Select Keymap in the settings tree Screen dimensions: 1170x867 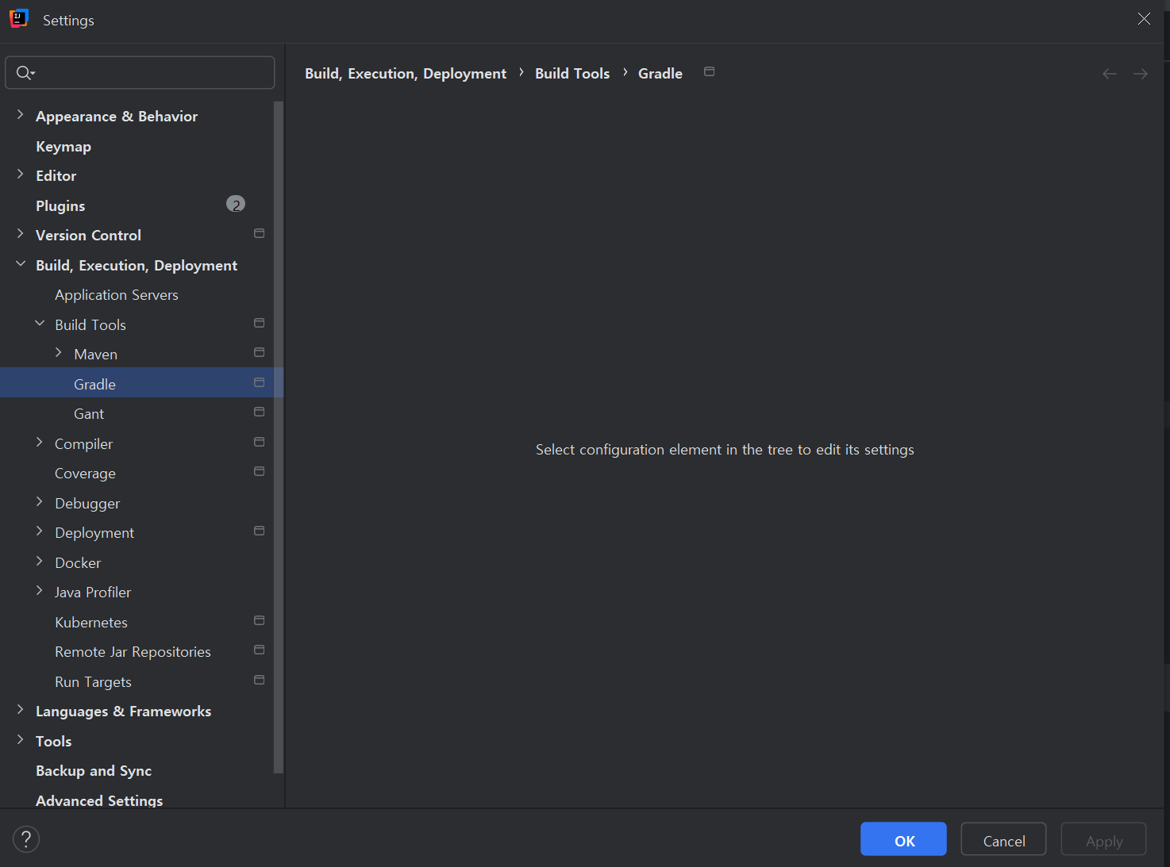(x=64, y=147)
